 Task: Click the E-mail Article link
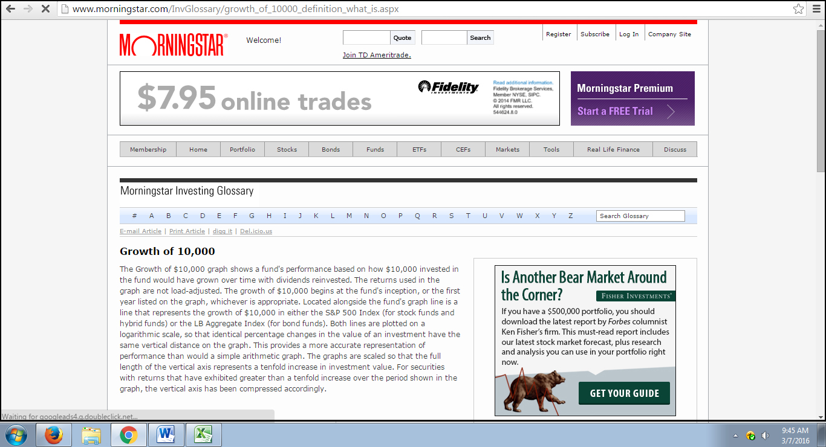[140, 231]
